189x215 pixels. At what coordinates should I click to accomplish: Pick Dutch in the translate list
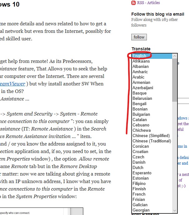(x=138, y=168)
